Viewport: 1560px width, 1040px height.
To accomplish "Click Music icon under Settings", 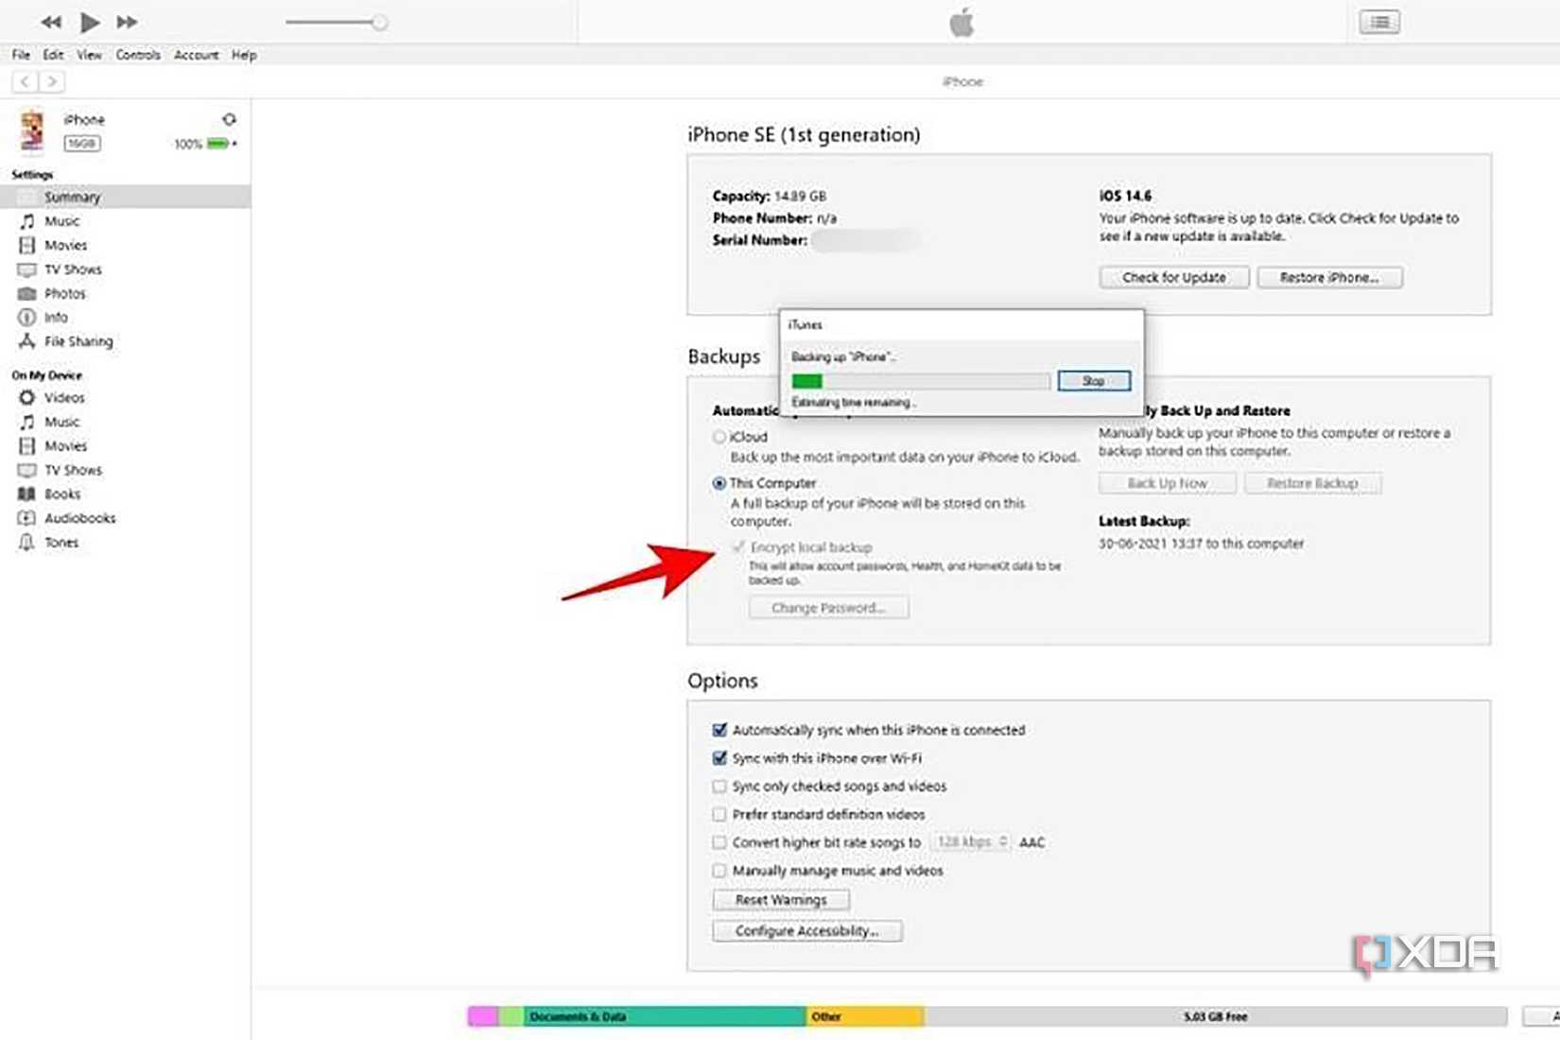I will coord(27,221).
